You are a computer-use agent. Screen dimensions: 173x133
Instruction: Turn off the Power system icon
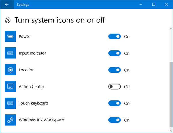pyautogui.click(x=114, y=37)
